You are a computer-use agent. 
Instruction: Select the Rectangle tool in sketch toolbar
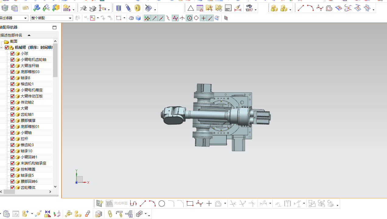(x=190, y=203)
